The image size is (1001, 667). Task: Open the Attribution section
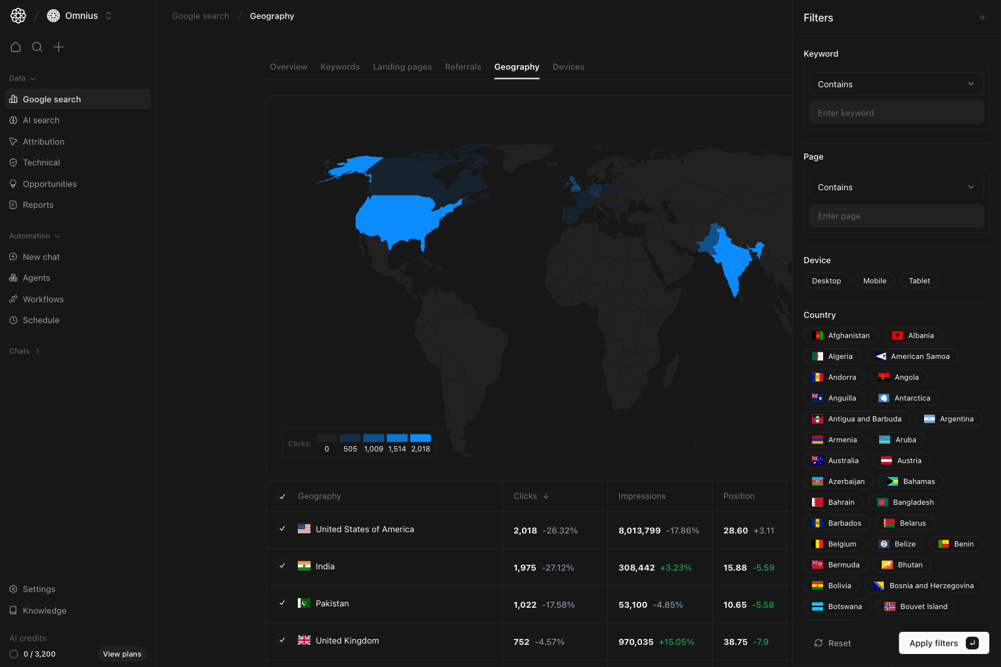point(44,141)
